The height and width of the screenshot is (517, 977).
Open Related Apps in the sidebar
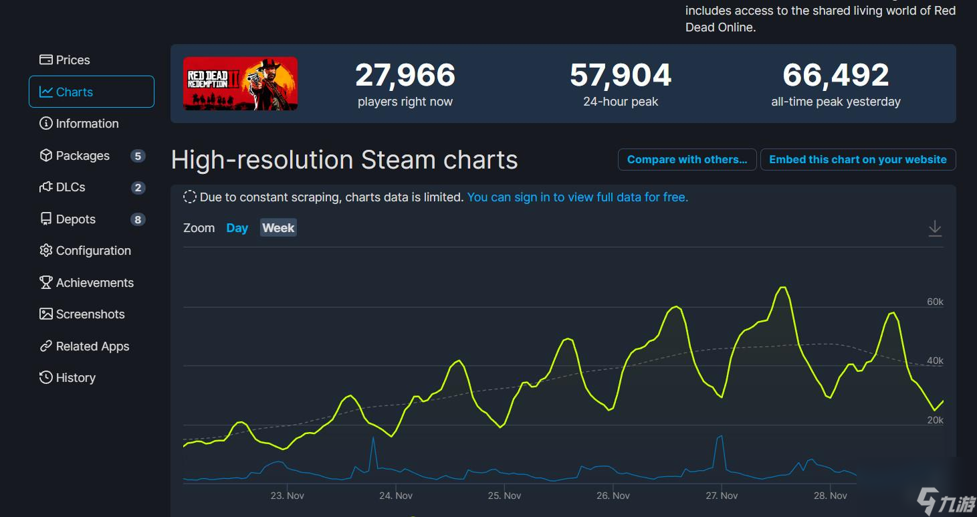pos(92,346)
